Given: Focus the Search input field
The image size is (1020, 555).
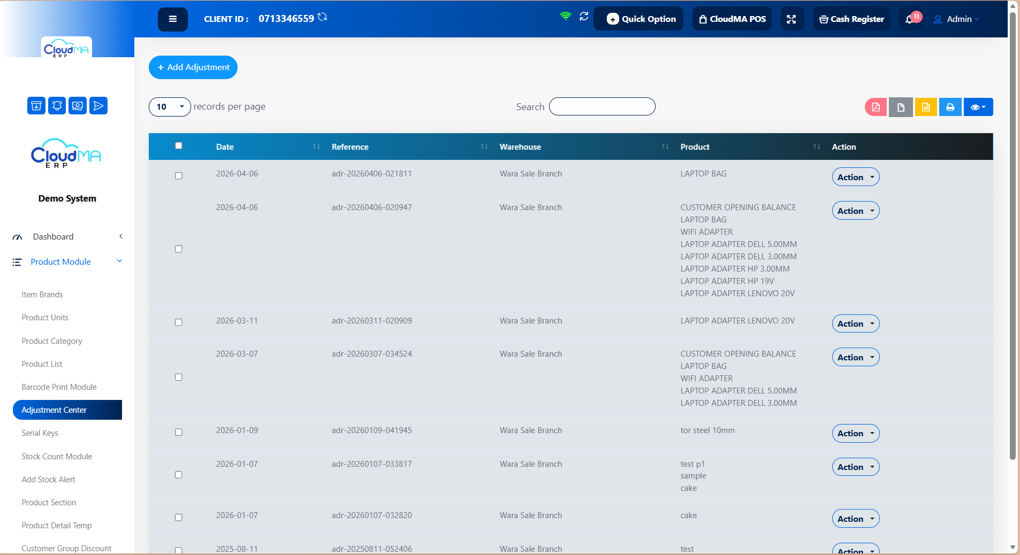Looking at the screenshot, I should click(602, 106).
